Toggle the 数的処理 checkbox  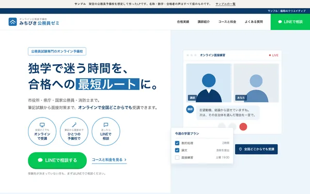click(x=177, y=143)
